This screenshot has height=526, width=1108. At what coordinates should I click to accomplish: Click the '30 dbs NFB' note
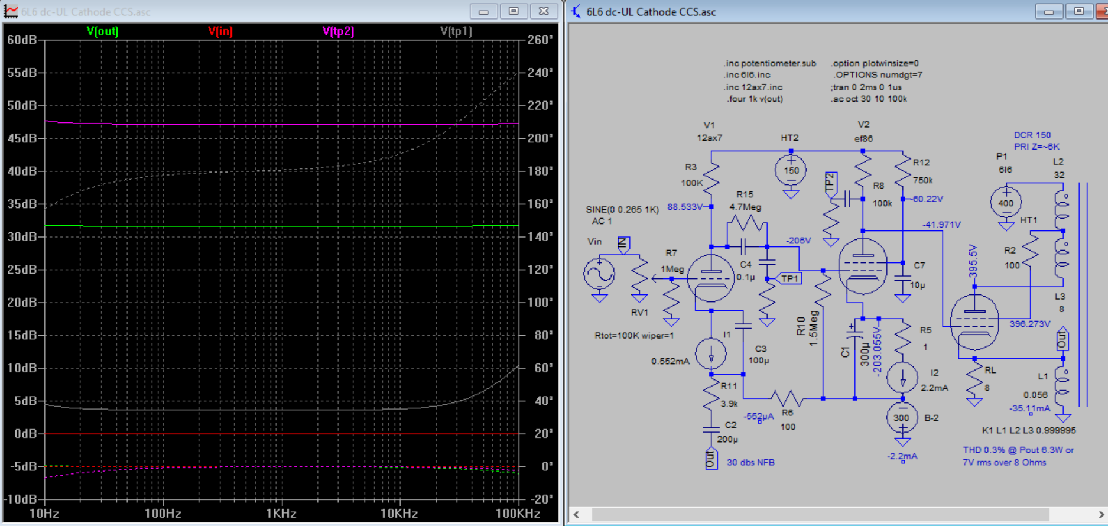[x=750, y=462]
